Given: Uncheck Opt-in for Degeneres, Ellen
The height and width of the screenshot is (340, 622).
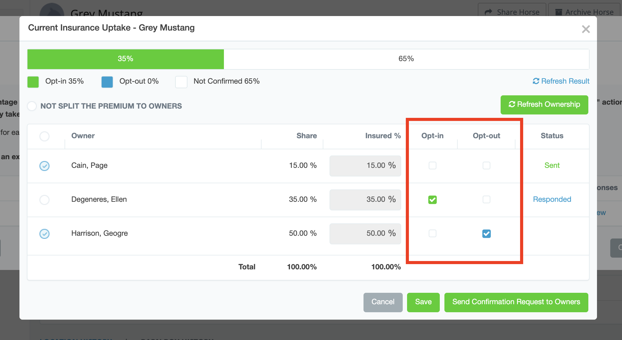Looking at the screenshot, I should point(432,200).
